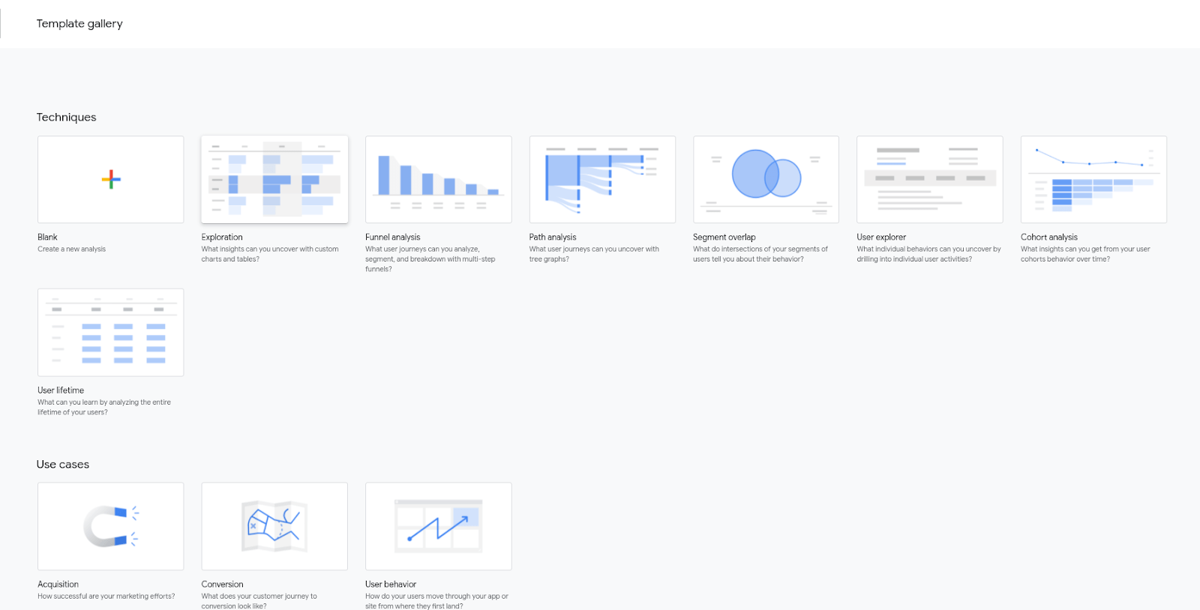Screen dimensions: 1200x610
Task: Select the Conversion map icon card
Action: (x=274, y=526)
